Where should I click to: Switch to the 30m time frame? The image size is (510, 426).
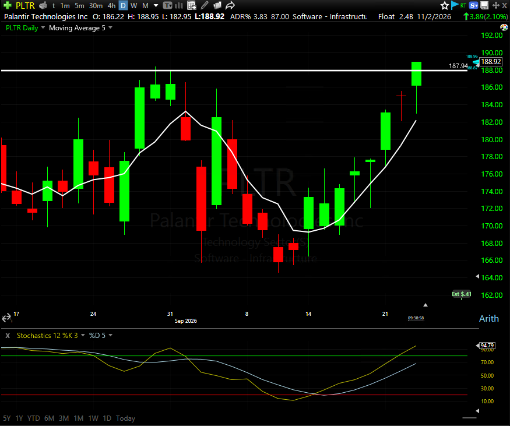[96, 5]
